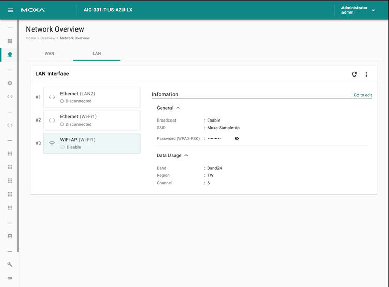Click the MOXA logo

33,10
